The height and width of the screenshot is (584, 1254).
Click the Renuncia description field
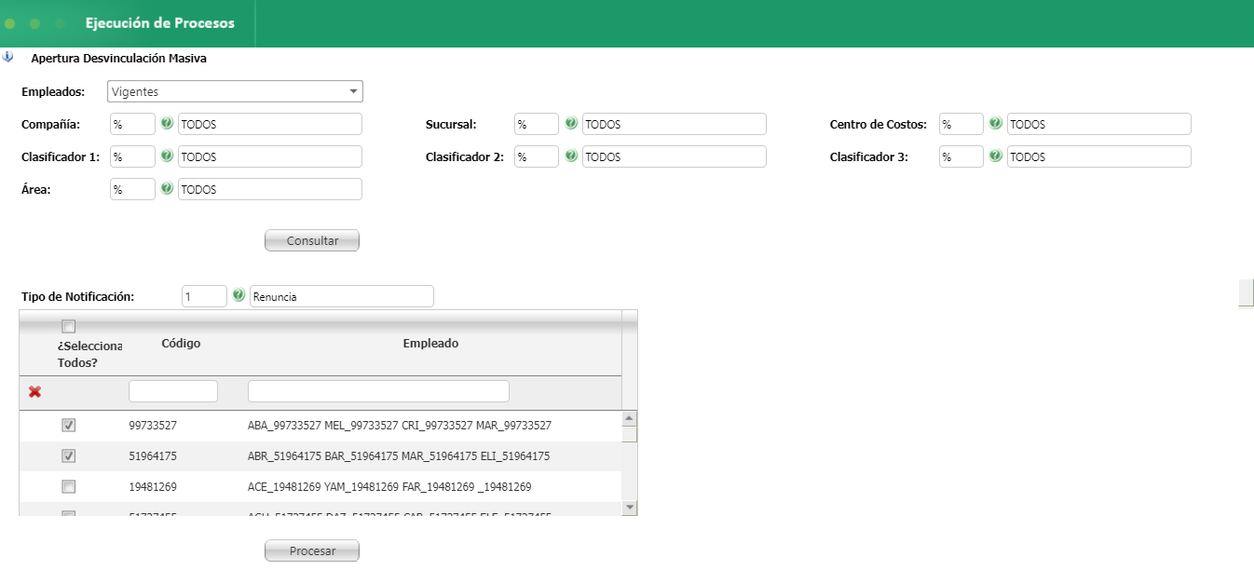[342, 296]
